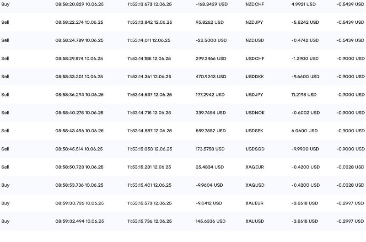The width and height of the screenshot is (366, 242).
Task: Select the XAUUSD trade entry
Action: pos(183,221)
